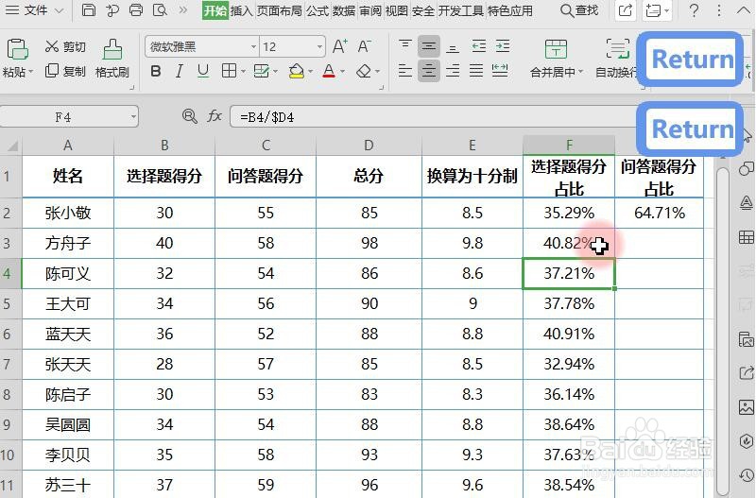This screenshot has height=498, width=756.
Task: Apply the yellow fill color
Action: pyautogui.click(x=297, y=72)
